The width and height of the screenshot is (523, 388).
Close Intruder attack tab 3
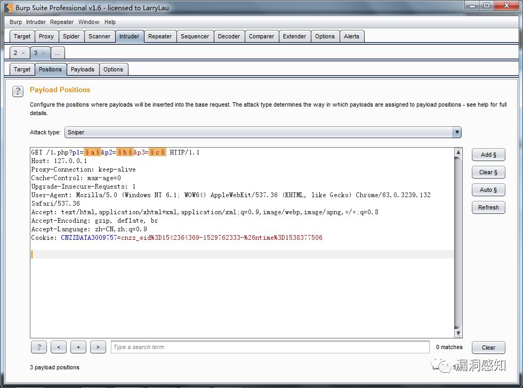tap(43, 53)
